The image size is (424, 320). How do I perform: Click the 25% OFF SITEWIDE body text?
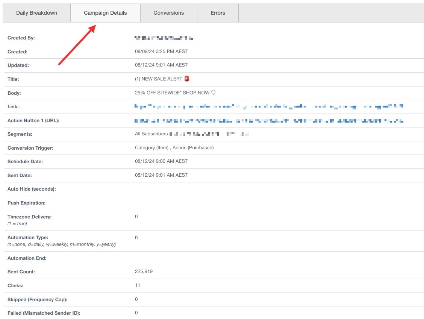(175, 93)
